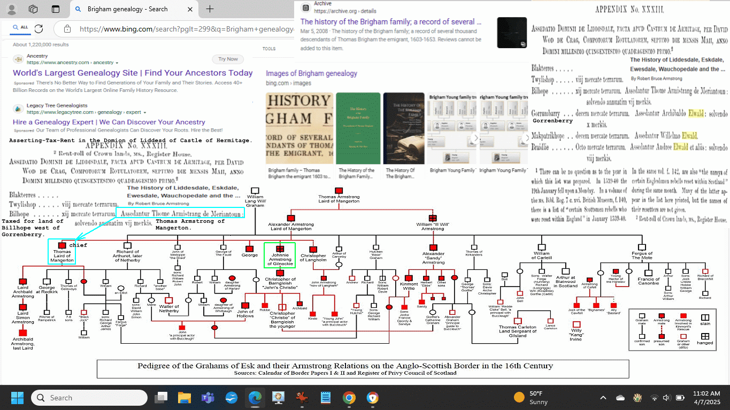View site info via the lock icon
This screenshot has height=410, width=730.
pyautogui.click(x=66, y=29)
